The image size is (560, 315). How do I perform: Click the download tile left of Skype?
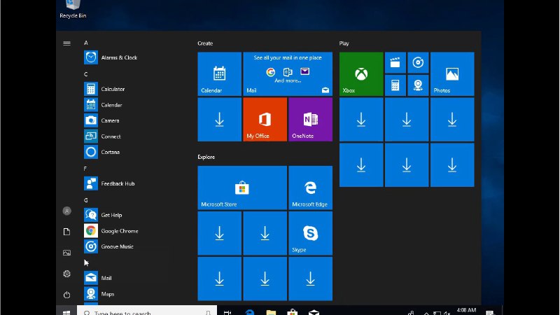pyautogui.click(x=265, y=233)
